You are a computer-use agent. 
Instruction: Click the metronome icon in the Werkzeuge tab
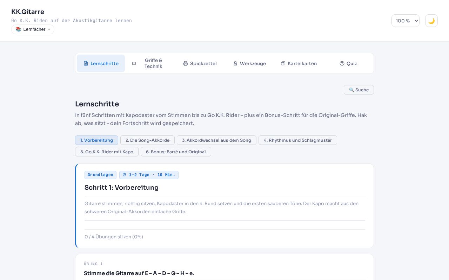tap(235, 63)
